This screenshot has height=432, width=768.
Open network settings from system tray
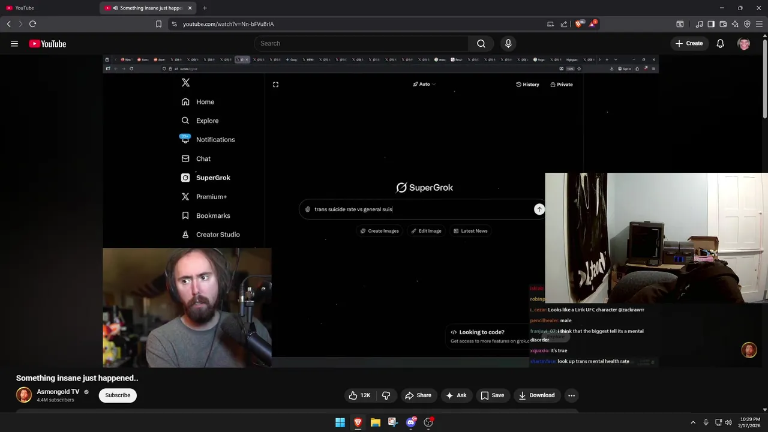[x=718, y=422]
